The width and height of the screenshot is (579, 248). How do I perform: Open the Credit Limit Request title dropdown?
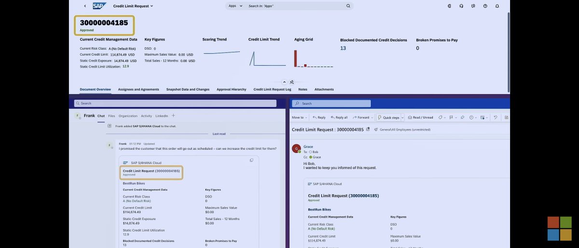pyautogui.click(x=133, y=6)
